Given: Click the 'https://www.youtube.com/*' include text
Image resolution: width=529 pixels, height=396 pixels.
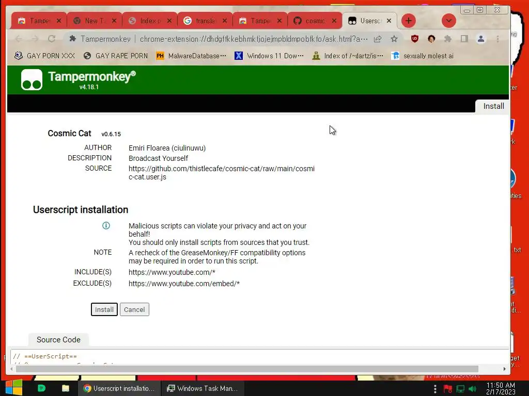Looking at the screenshot, I should point(172,272).
